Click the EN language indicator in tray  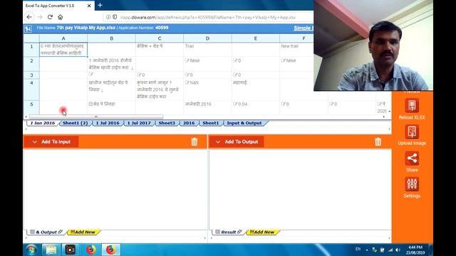tap(358, 249)
